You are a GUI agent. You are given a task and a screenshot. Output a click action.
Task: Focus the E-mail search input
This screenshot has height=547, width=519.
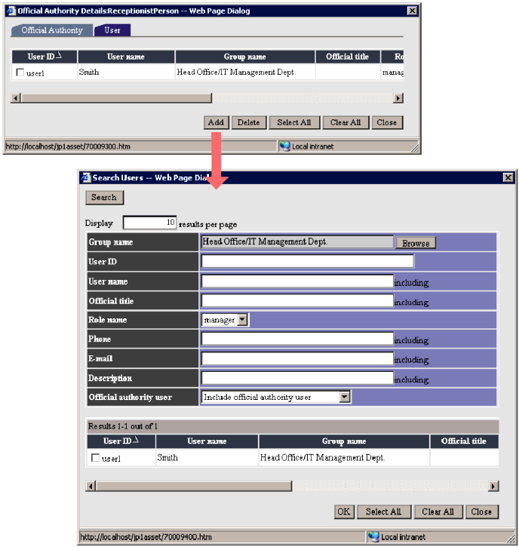(x=297, y=358)
